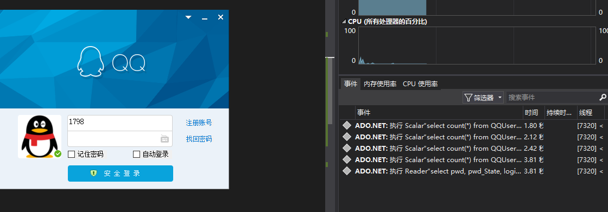Switch to the 事件 tab
This screenshot has height=212, width=608.
click(x=351, y=83)
